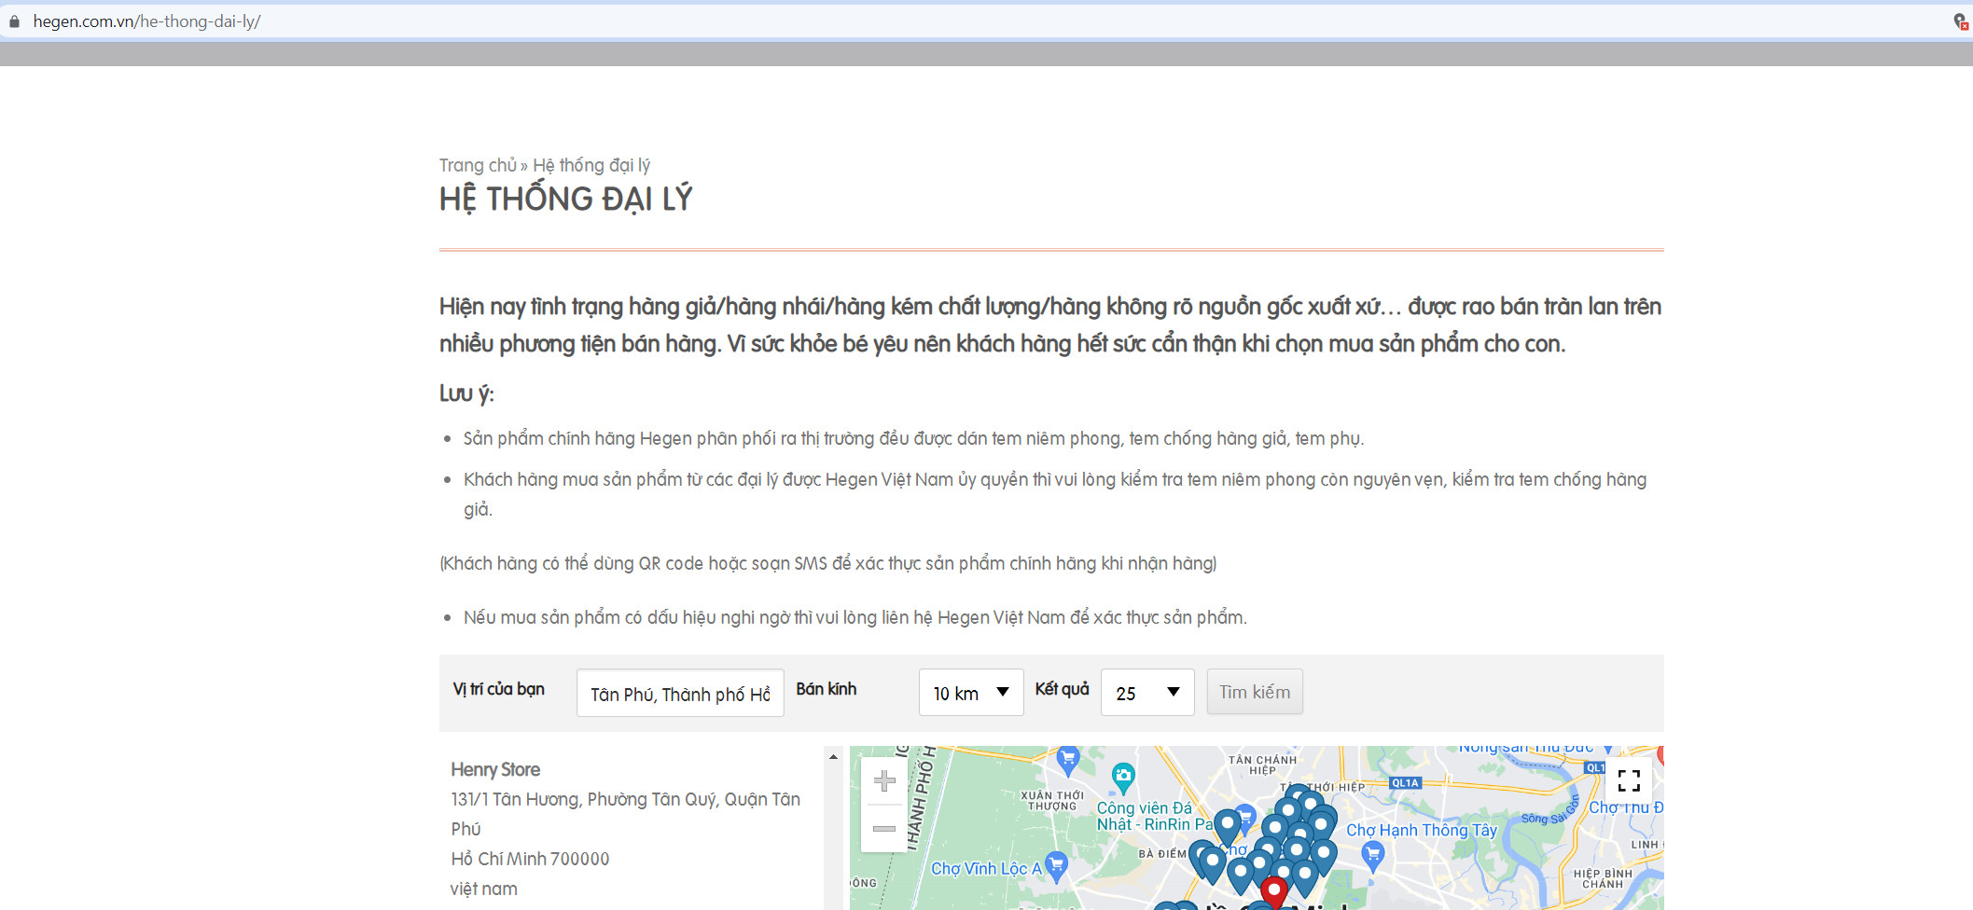Click the site security padlock icon
Viewport: 1973px width, 910px height.
click(x=14, y=21)
